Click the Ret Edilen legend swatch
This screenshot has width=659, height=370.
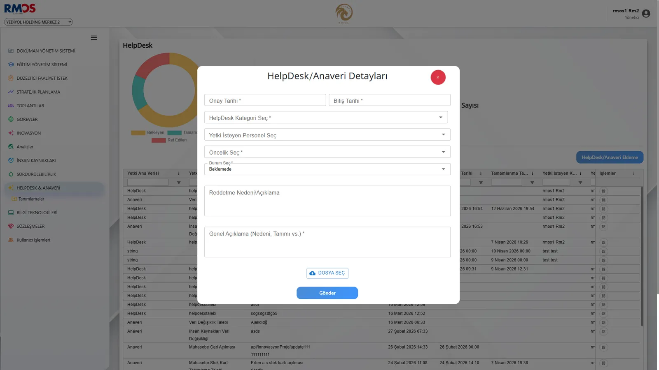[159, 140]
